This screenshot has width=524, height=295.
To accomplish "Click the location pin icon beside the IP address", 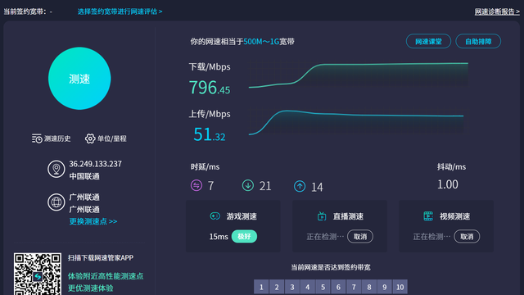I will tap(56, 169).
